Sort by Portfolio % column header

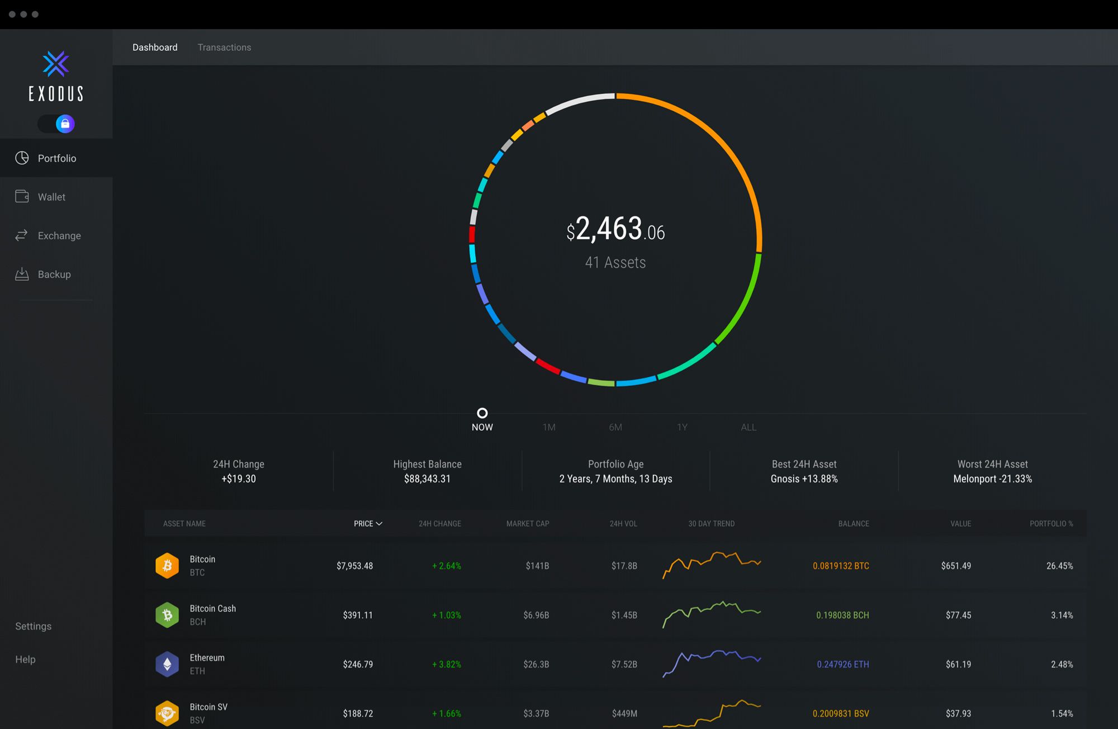pos(1051,524)
